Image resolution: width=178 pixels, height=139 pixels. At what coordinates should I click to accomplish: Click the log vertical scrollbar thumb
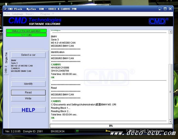[x=170, y=92]
